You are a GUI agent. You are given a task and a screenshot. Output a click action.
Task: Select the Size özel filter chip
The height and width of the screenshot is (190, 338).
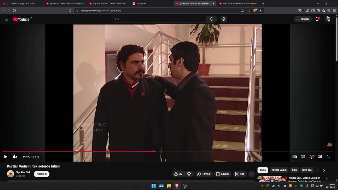point(307,170)
